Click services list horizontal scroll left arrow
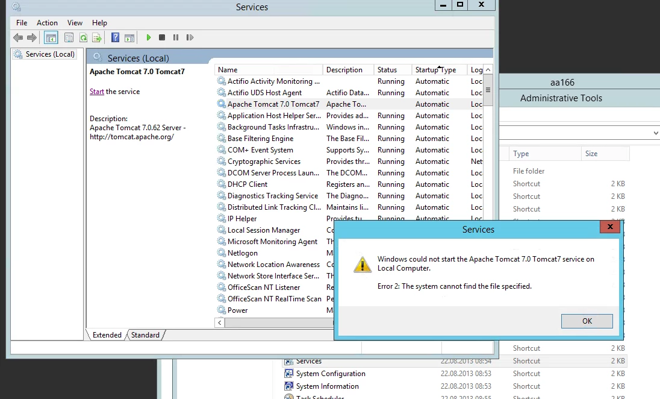Image resolution: width=660 pixels, height=399 pixels. [x=219, y=322]
